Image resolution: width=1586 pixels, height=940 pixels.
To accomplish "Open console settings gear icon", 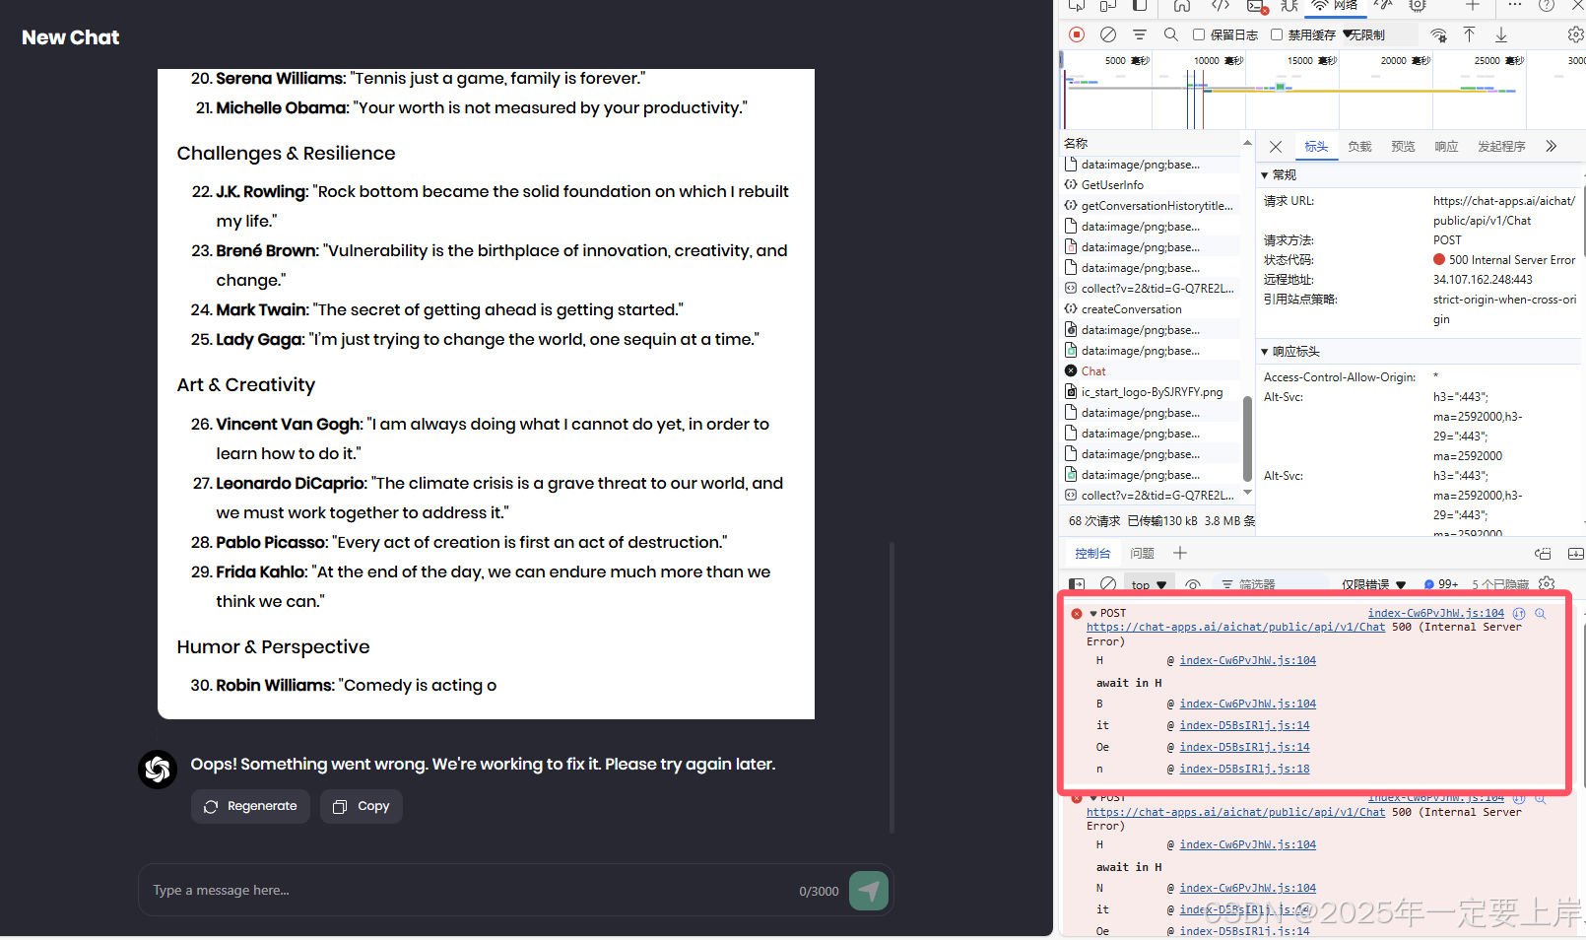I will point(1547,583).
